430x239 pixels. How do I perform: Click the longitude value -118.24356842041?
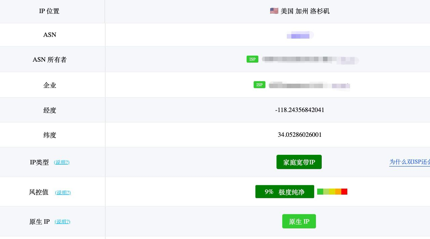click(300, 110)
